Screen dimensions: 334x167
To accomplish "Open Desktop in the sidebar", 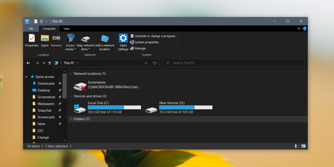I will [x=44, y=90].
